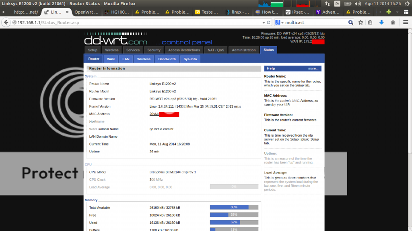Image resolution: width=412 pixels, height=231 pixels.
Task: Reload the router status page
Action: (x=268, y=22)
